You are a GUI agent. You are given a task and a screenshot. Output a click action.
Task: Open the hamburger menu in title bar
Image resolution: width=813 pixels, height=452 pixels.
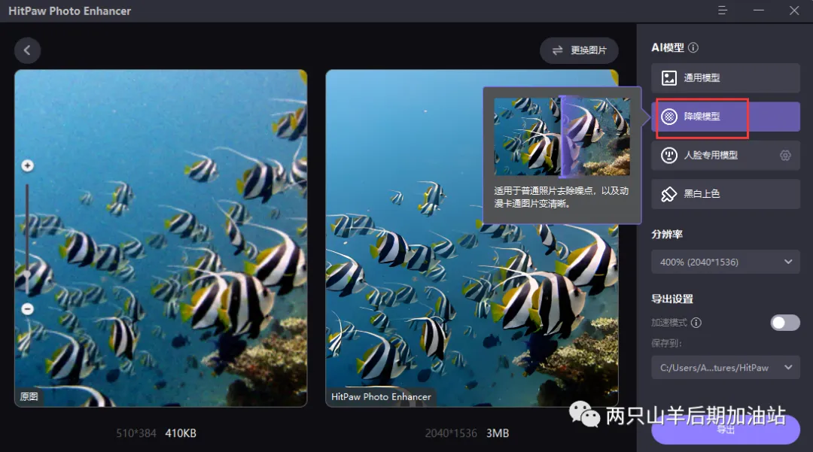[723, 11]
